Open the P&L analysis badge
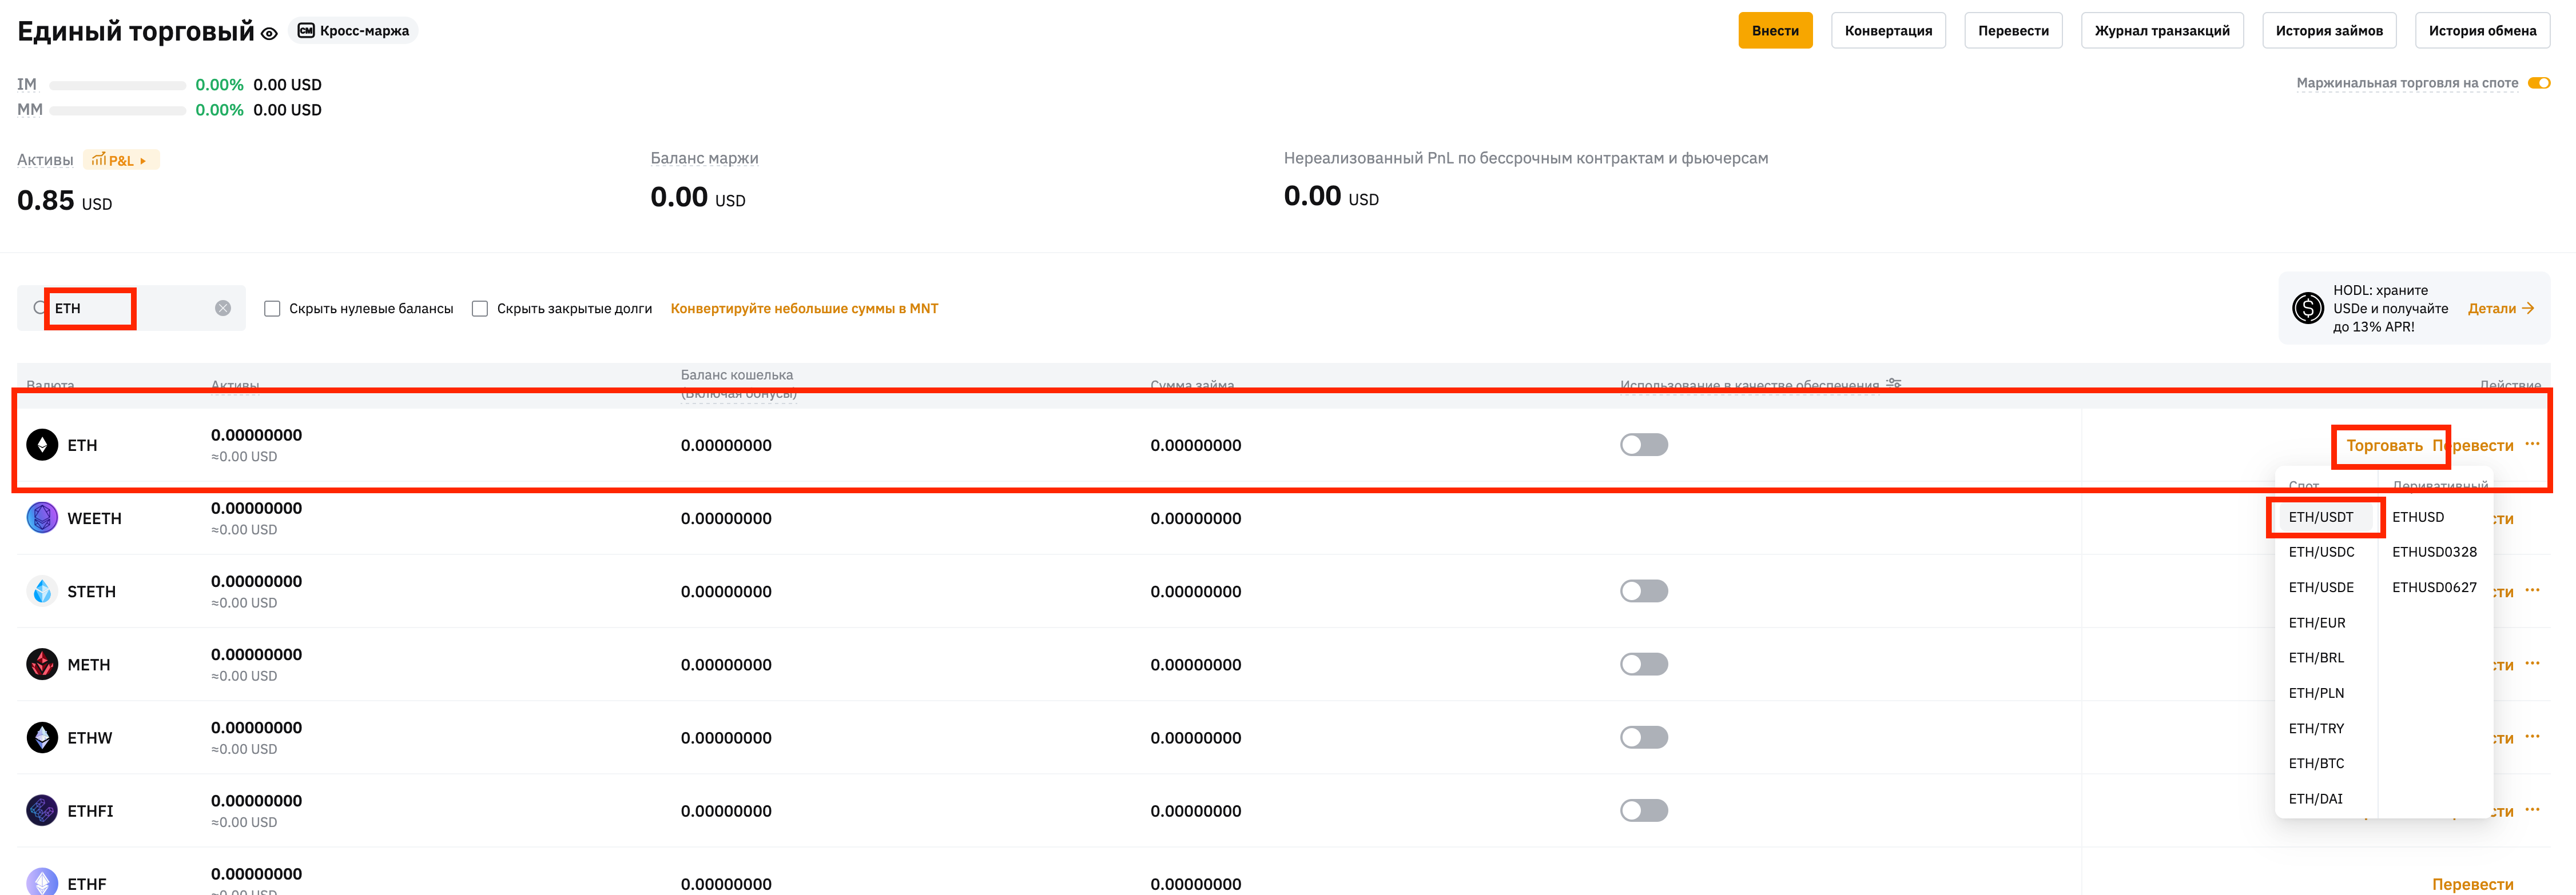The height and width of the screenshot is (895, 2576). tap(121, 160)
